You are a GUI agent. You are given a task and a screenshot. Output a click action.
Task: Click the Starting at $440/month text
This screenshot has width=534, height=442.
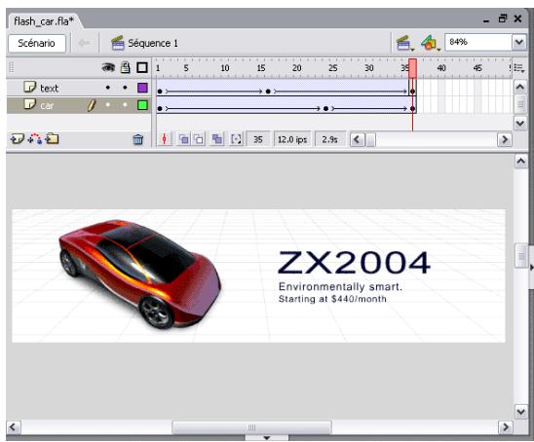[332, 299]
